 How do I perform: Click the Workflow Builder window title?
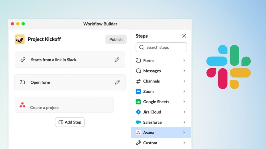(100, 24)
